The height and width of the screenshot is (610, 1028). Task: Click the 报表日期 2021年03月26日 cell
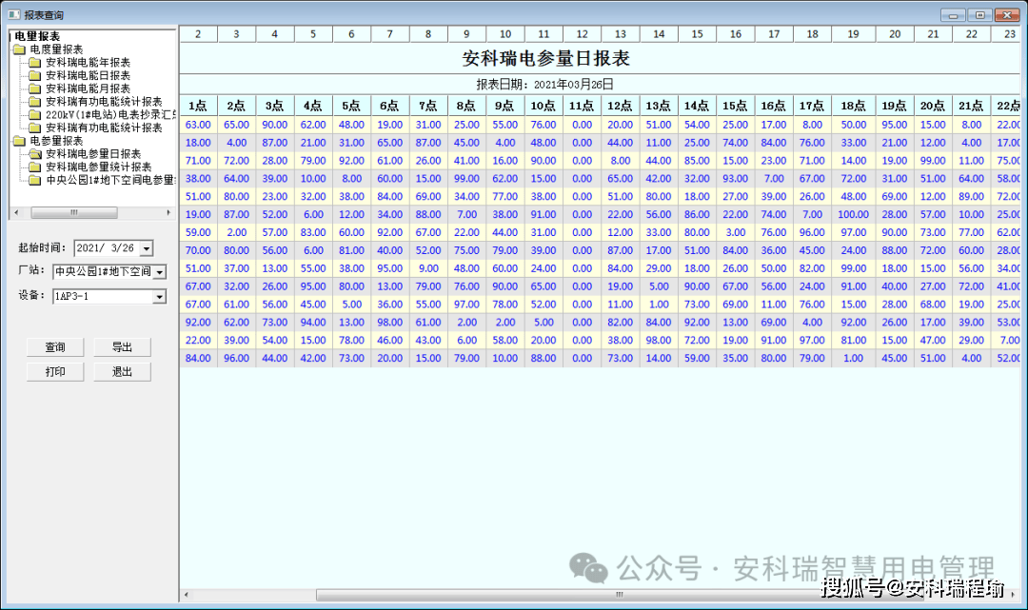(546, 85)
